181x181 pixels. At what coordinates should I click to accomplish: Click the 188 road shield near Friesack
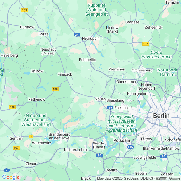[x=55, y=89]
